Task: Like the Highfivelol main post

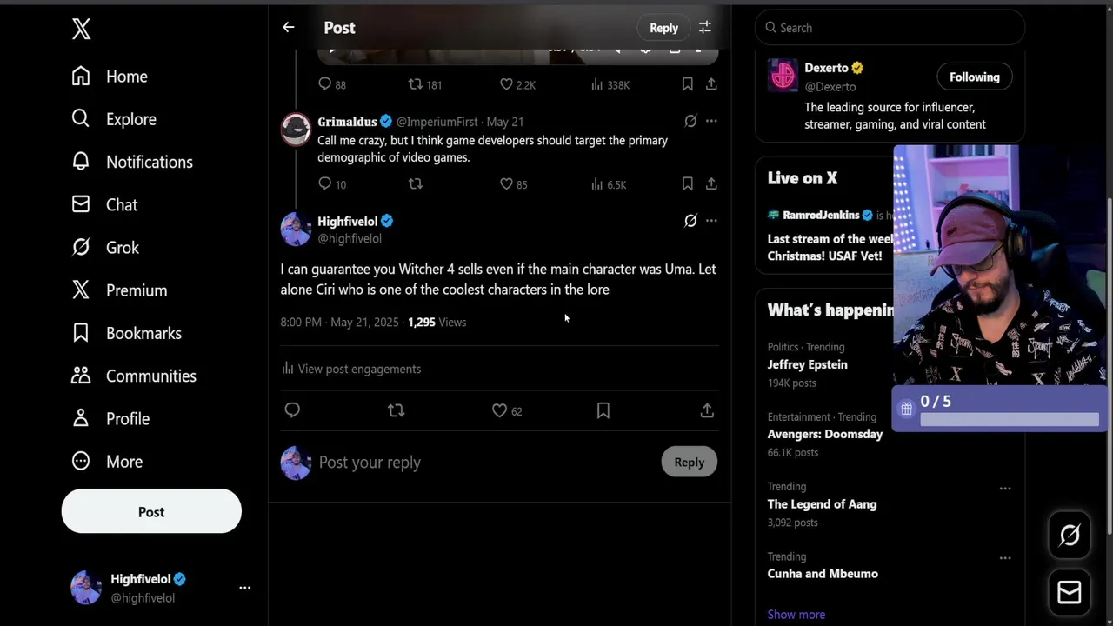Action: tap(500, 410)
